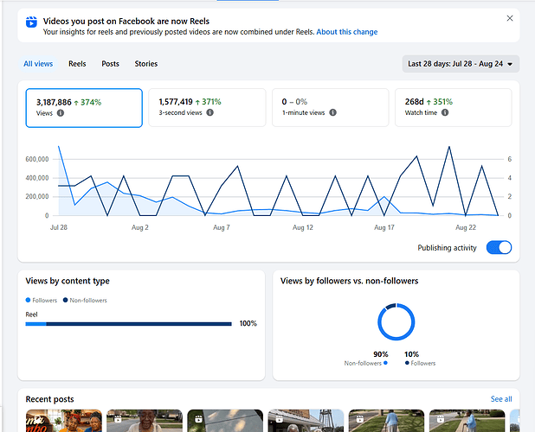Open the third recent post thumbnail

click(225, 421)
